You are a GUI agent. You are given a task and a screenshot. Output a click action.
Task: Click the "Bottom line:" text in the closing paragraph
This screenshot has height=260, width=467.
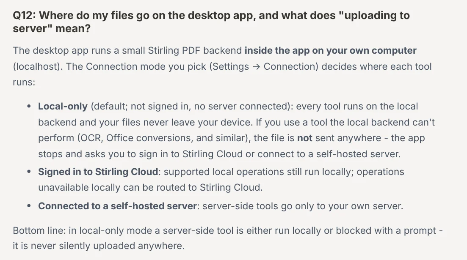[x=39, y=230]
